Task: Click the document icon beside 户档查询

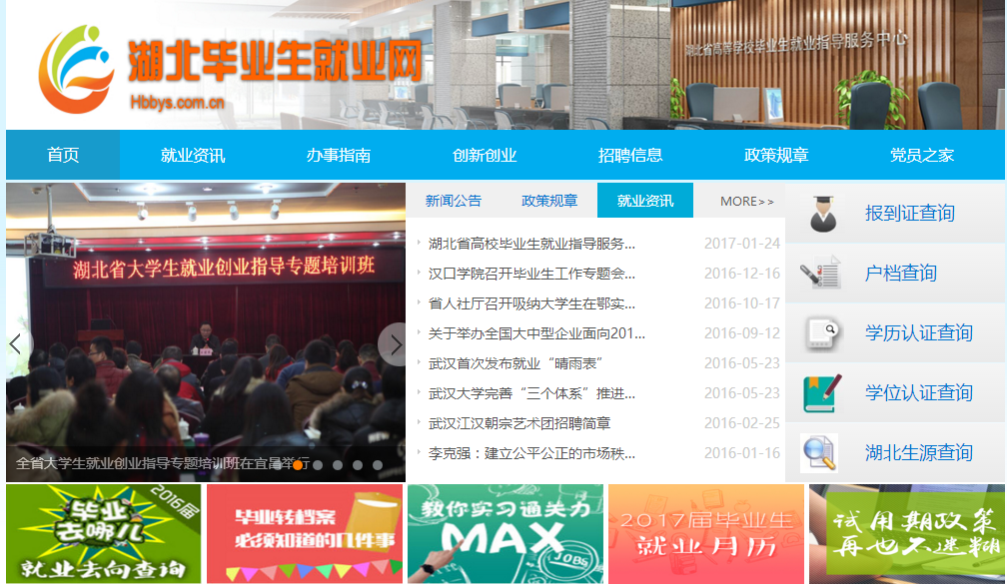Action: pyautogui.click(x=823, y=274)
